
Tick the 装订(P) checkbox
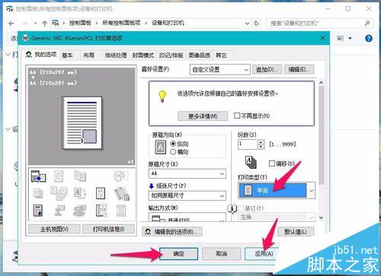click(x=241, y=208)
